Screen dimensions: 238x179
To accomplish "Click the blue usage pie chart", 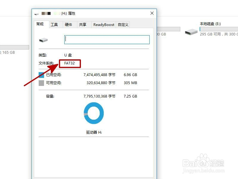I will 94,113.
